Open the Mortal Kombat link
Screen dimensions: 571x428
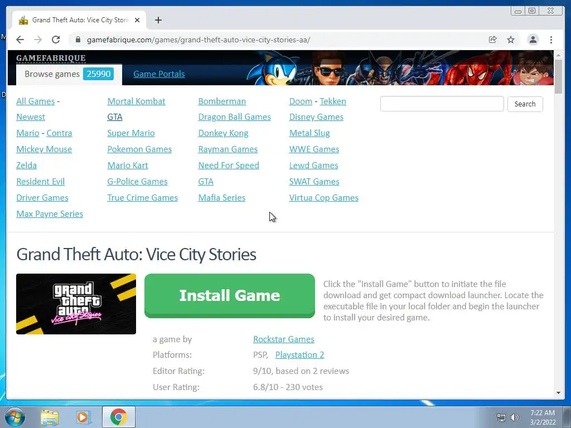[136, 101]
